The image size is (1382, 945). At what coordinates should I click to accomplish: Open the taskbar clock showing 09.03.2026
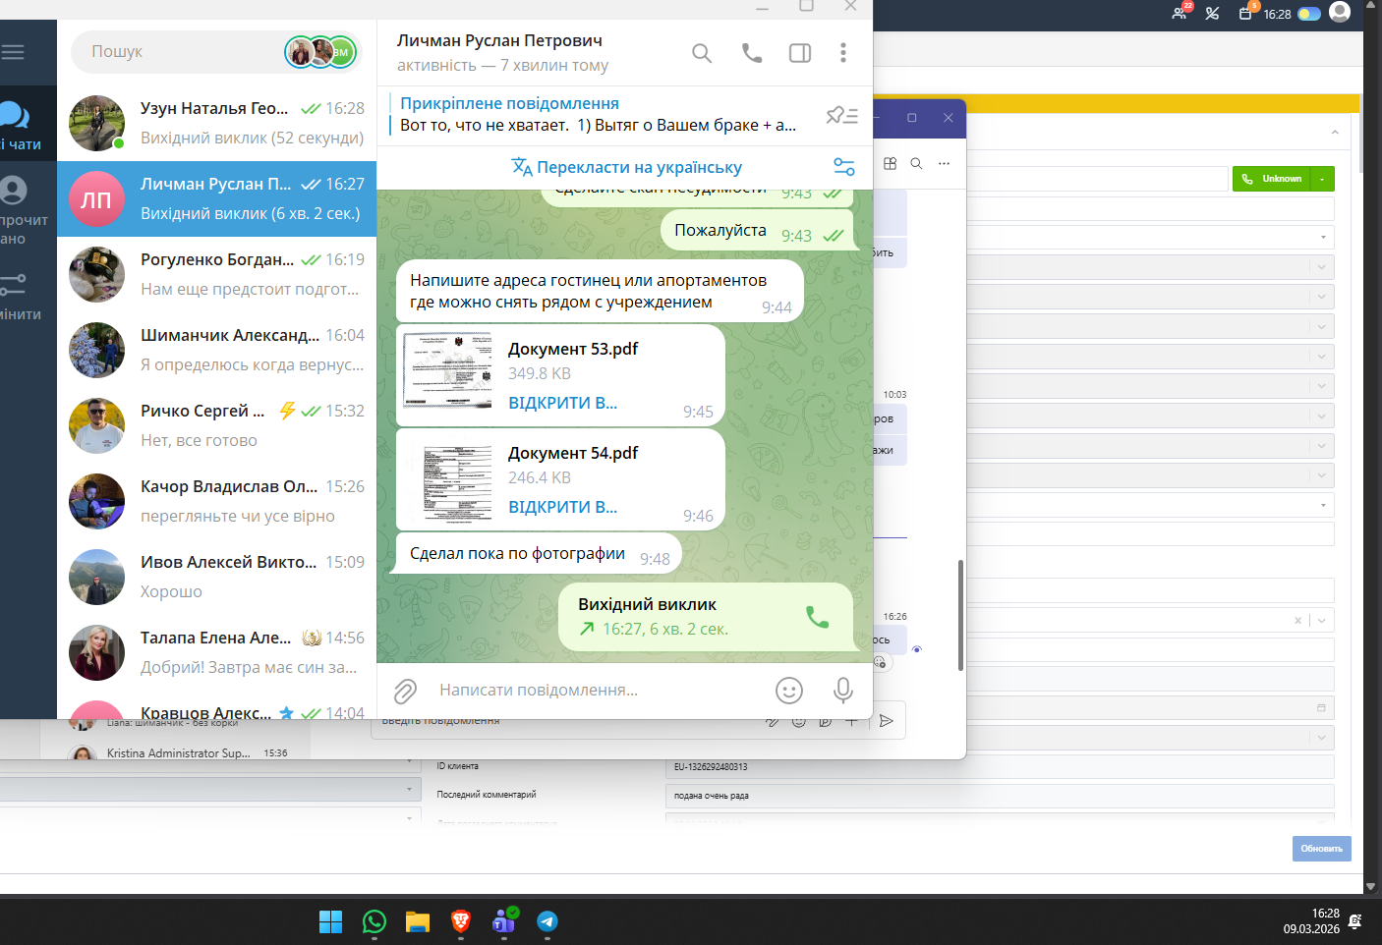click(1310, 921)
